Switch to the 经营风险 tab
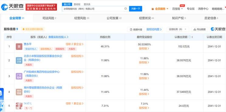Viewport: 226px width, 112px height. point(82,18)
